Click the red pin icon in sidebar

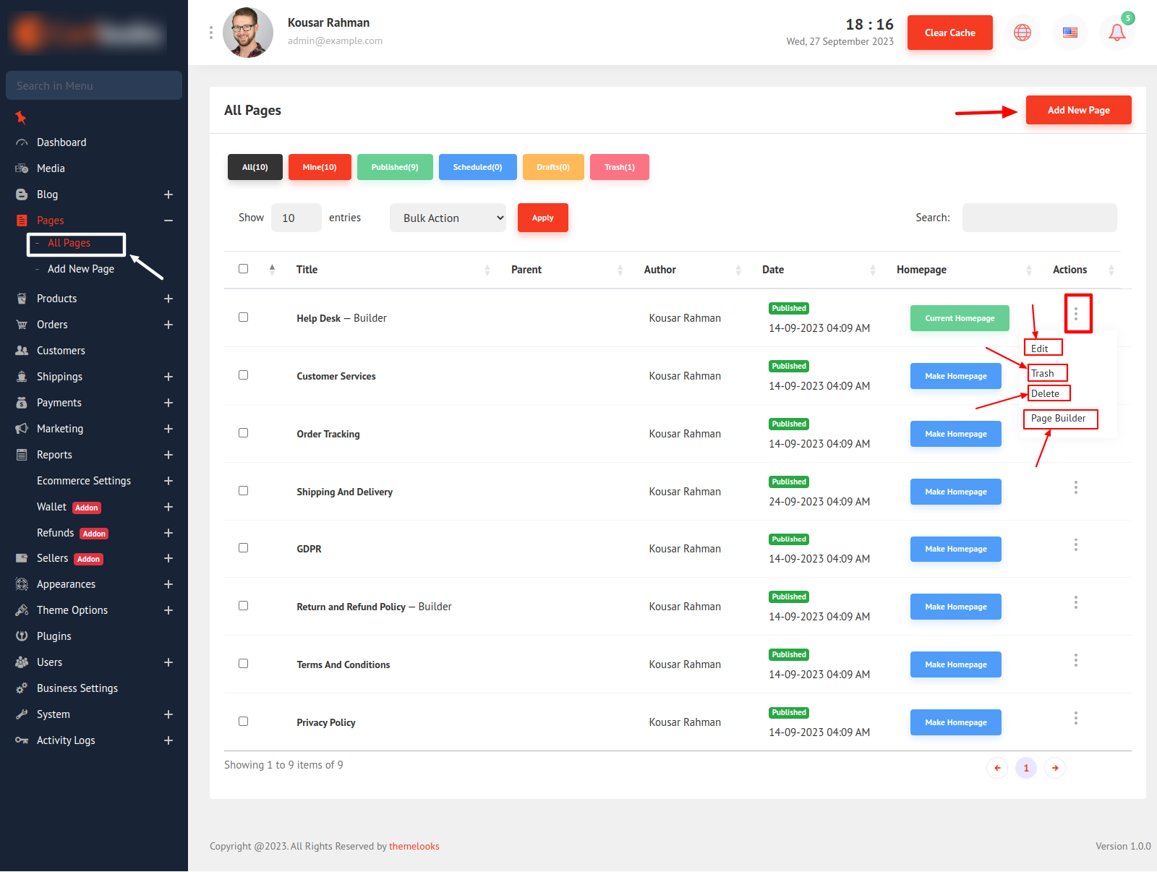21,117
